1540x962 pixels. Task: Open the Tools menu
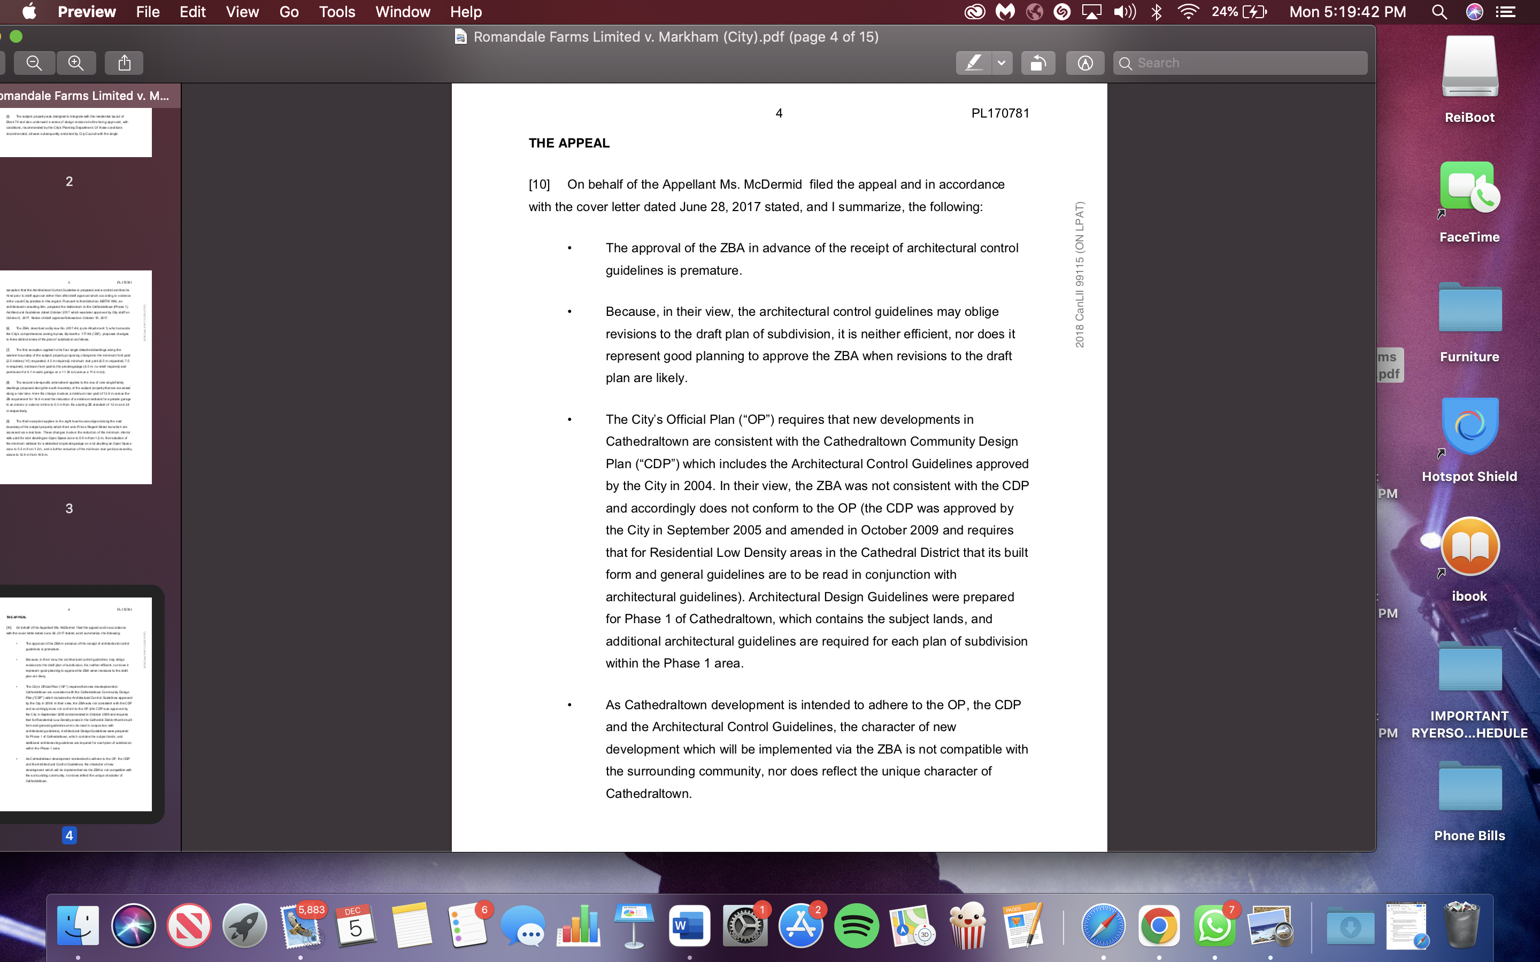337,11
